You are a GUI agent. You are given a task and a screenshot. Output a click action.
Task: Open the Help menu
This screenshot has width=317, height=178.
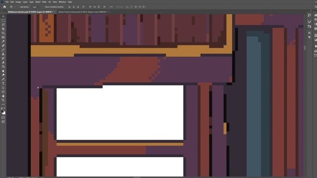coord(70,2)
